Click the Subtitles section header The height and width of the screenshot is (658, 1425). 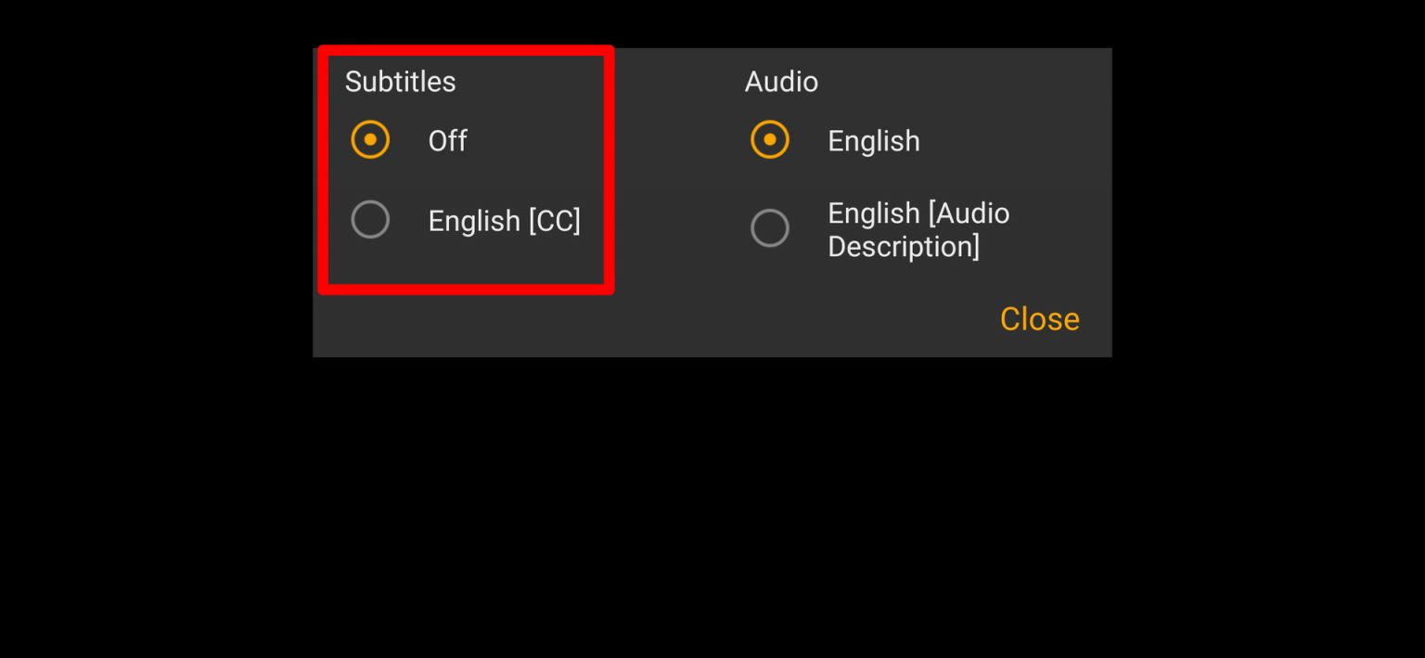pyautogui.click(x=400, y=82)
